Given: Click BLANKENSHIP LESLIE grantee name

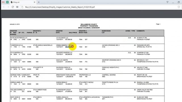Looking at the screenshot, I should point(63,90).
